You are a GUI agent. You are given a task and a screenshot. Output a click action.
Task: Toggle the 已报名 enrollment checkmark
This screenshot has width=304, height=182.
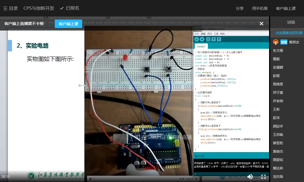coord(70,8)
